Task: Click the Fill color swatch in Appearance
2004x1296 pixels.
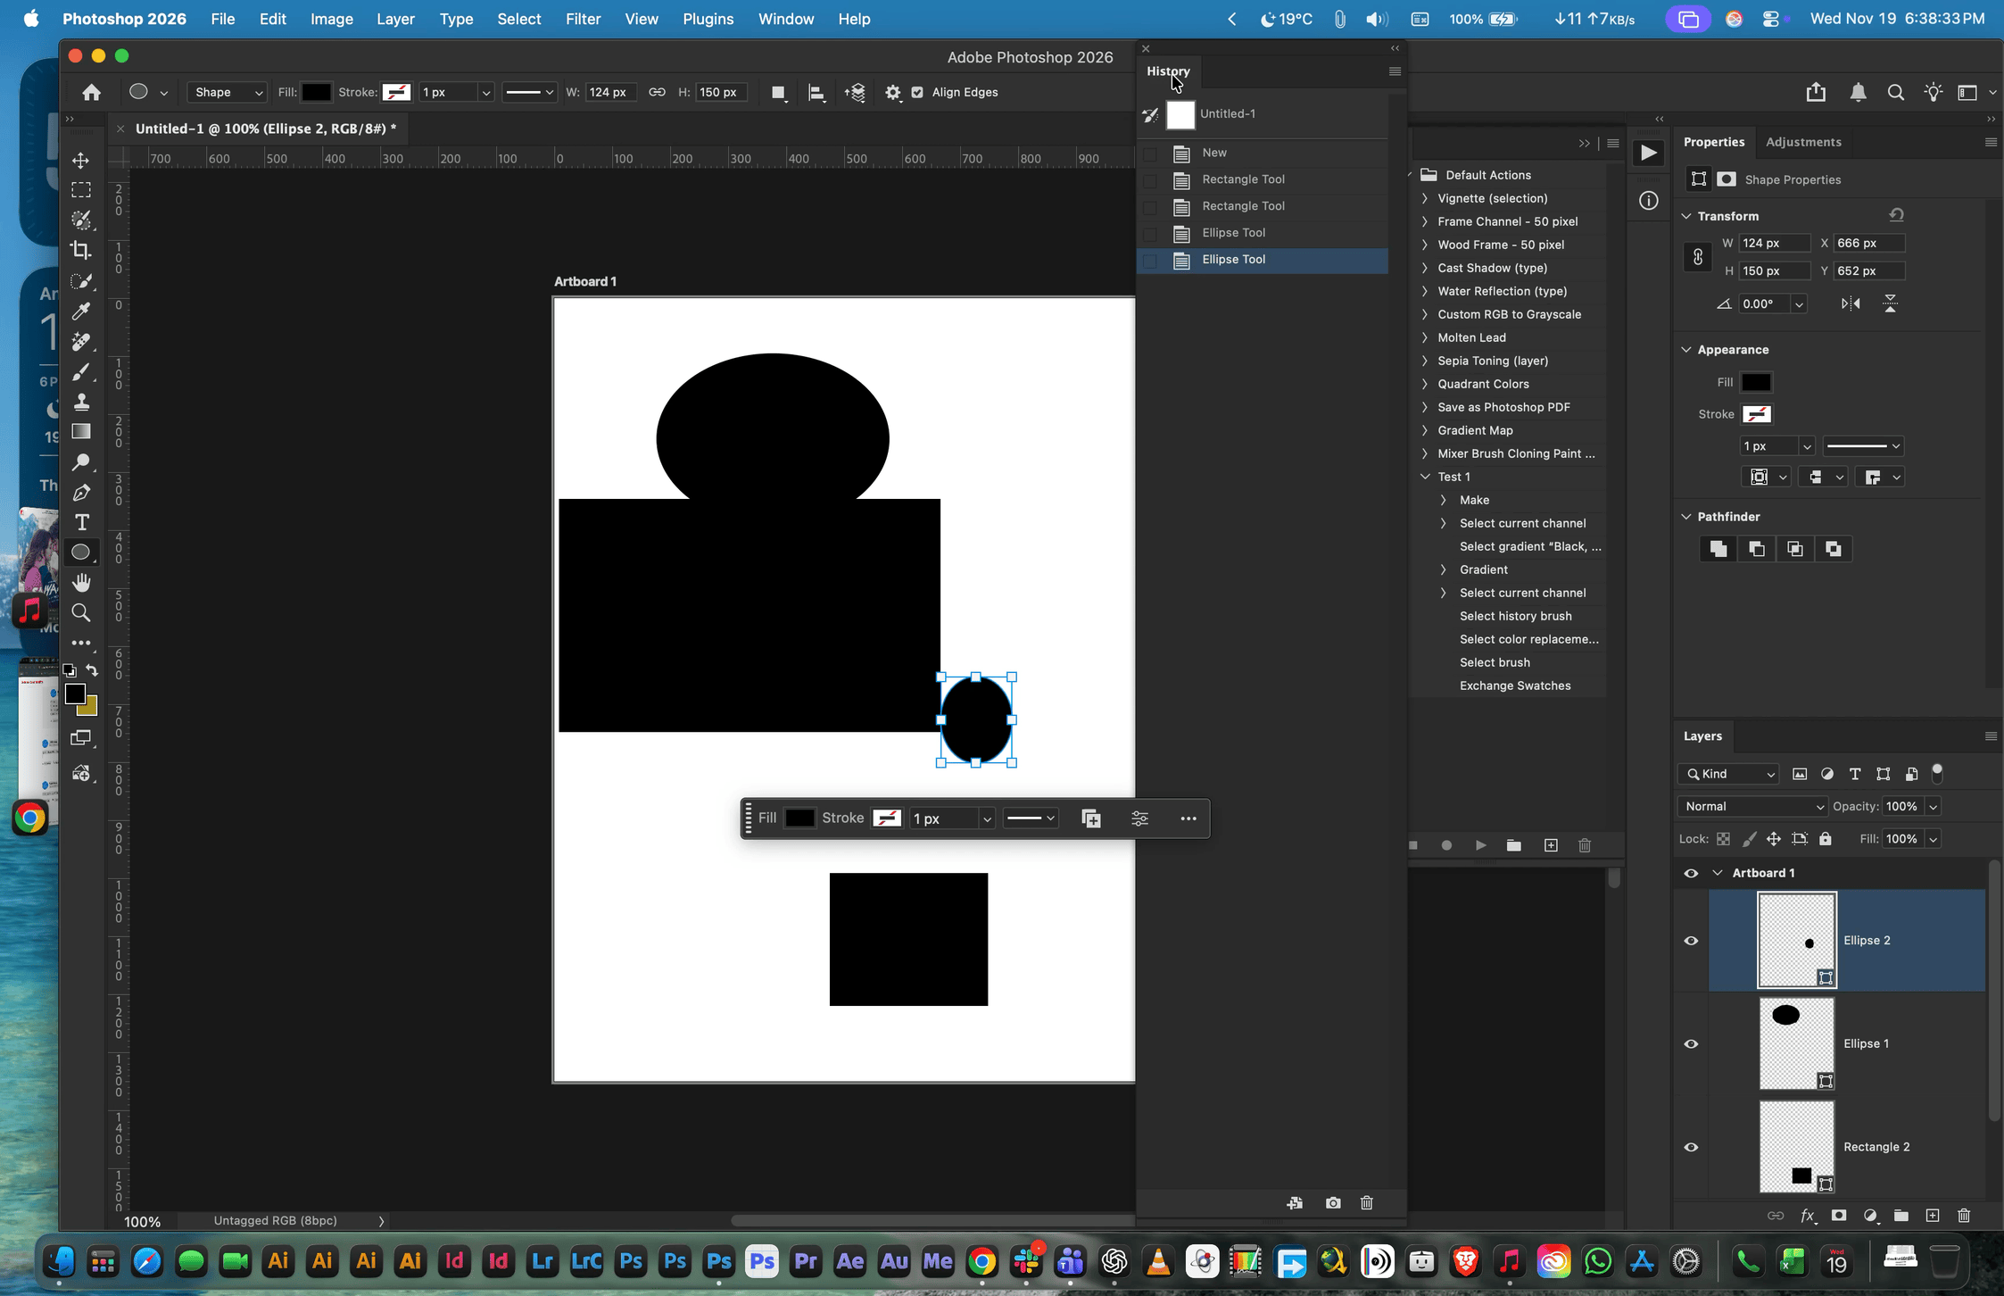Action: (1756, 382)
